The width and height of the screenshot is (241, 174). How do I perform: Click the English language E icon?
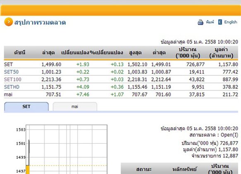(220, 22)
